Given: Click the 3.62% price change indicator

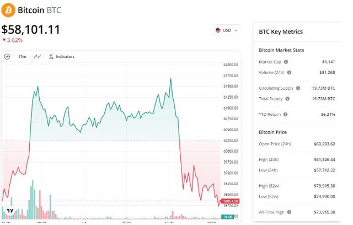Looking at the screenshot, I should [x=13, y=40].
